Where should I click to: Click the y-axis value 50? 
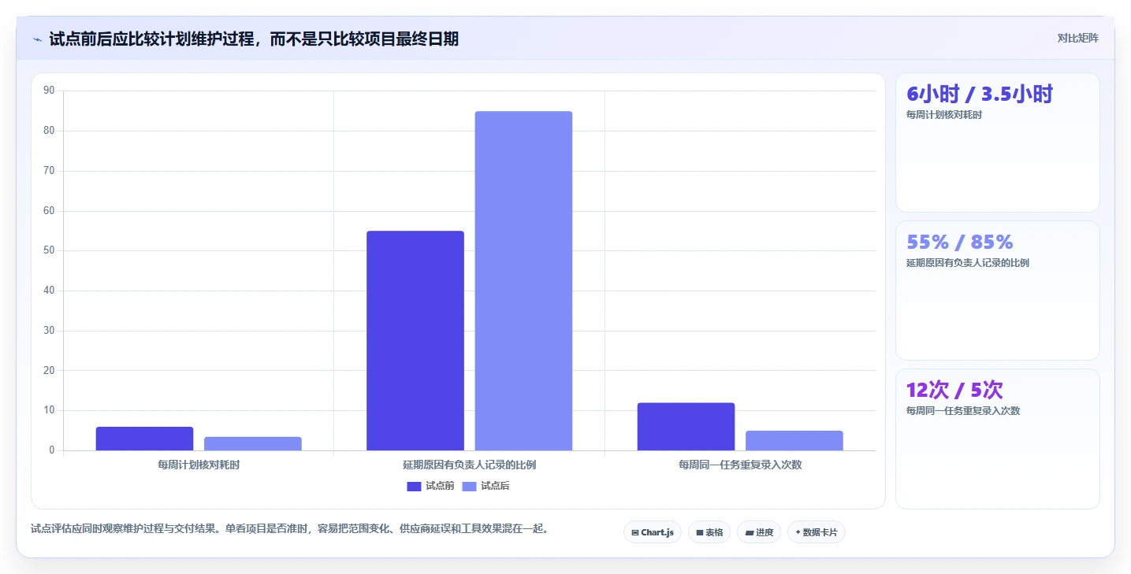point(49,250)
